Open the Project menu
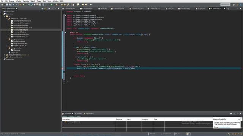This screenshot has height=136, width=243. pyautogui.click(x=39, y=1)
